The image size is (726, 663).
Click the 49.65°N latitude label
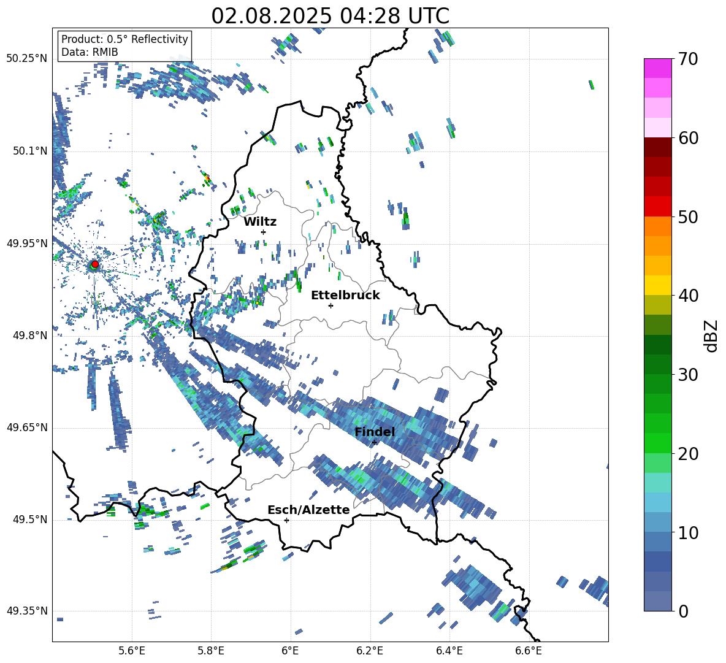coord(27,427)
